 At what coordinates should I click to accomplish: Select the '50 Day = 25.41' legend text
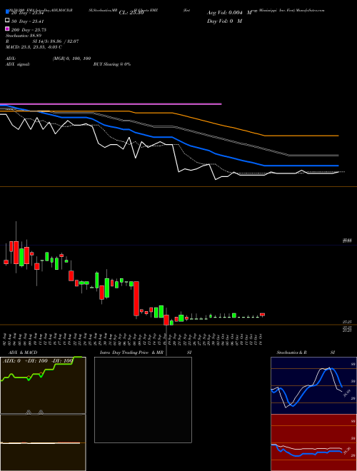click(28, 21)
